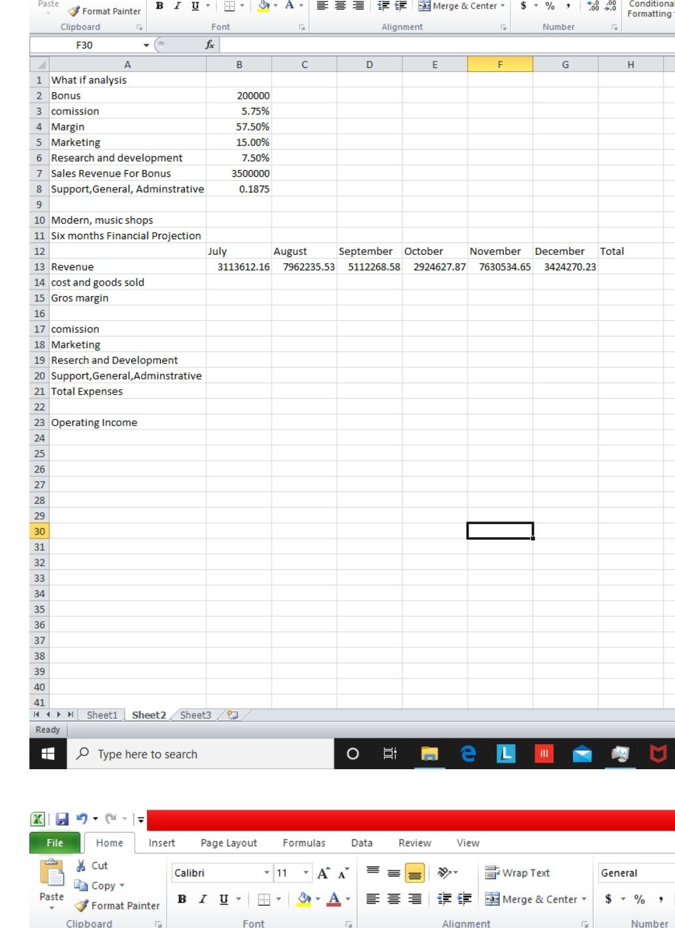The width and height of the screenshot is (675, 928).
Task: Enable Wrap Text formatting
Action: pos(516,872)
